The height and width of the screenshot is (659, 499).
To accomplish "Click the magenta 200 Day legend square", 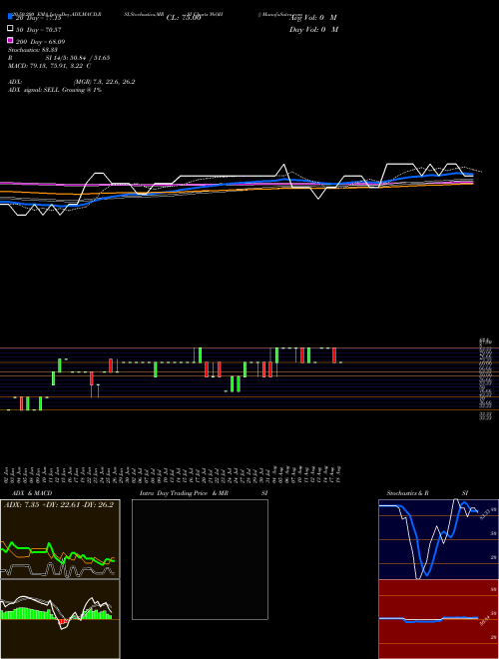I will coord(10,41).
